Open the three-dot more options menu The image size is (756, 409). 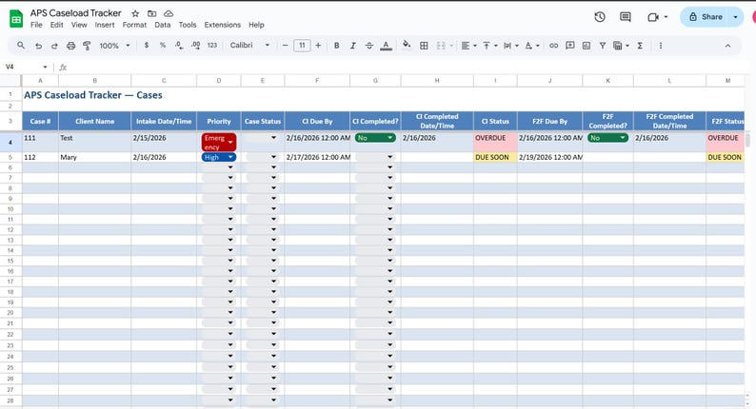click(661, 46)
